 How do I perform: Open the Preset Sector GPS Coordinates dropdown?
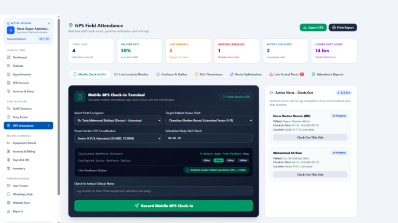(x=118, y=138)
